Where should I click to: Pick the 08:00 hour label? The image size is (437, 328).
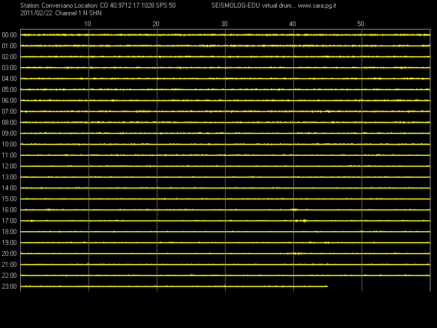coord(9,122)
